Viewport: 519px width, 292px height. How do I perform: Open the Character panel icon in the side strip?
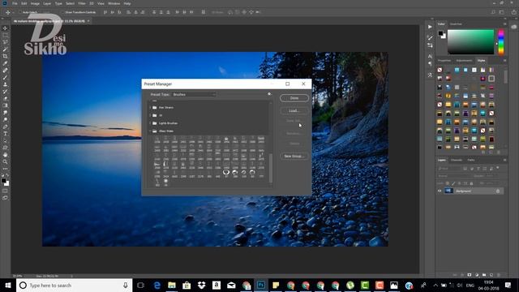click(430, 57)
